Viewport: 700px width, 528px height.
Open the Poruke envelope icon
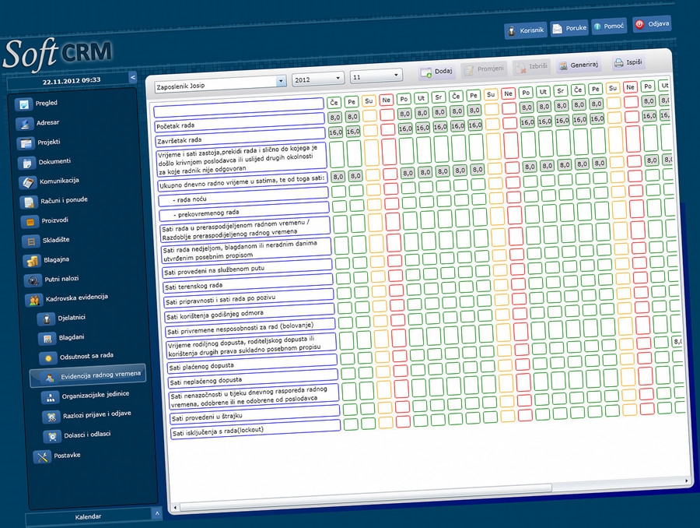[557, 29]
